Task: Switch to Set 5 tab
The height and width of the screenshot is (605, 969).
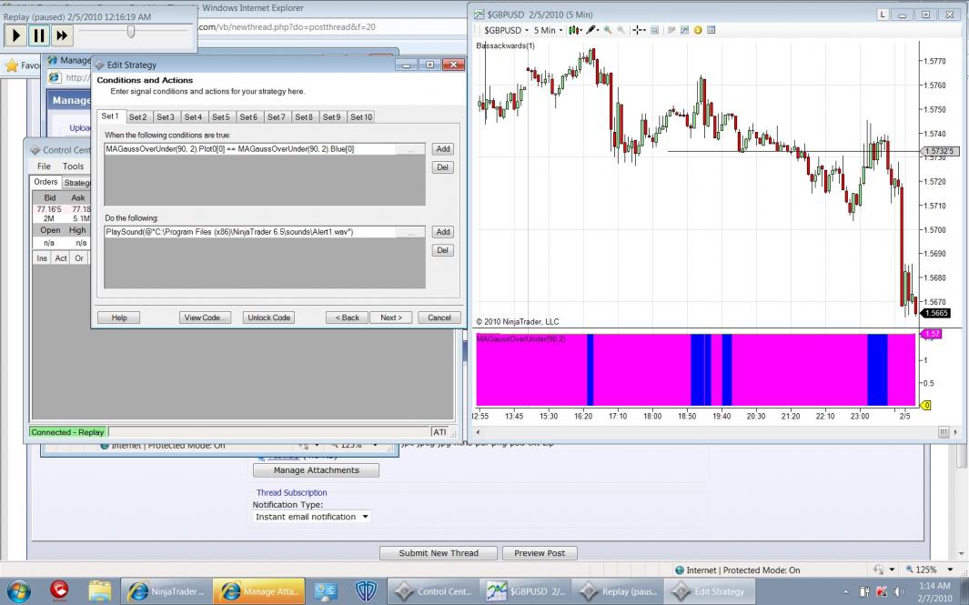Action: pos(220,116)
